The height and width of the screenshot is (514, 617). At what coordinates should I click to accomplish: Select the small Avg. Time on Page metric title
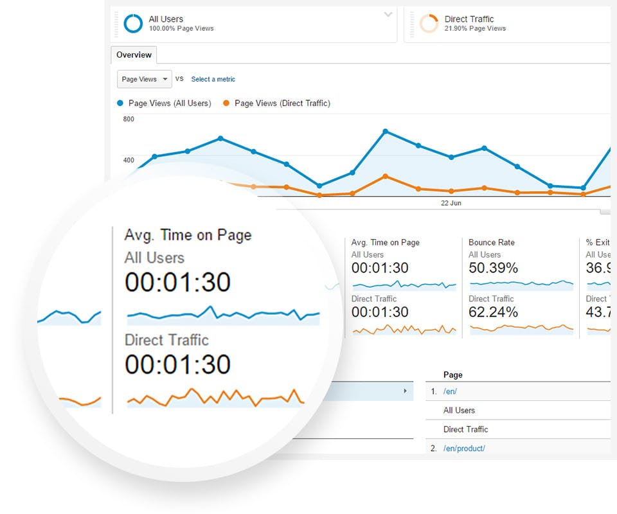pyautogui.click(x=385, y=242)
